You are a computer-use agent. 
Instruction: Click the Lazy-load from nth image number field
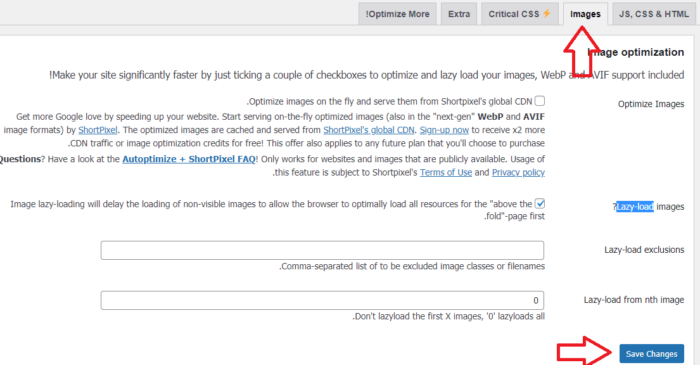pyautogui.click(x=322, y=300)
